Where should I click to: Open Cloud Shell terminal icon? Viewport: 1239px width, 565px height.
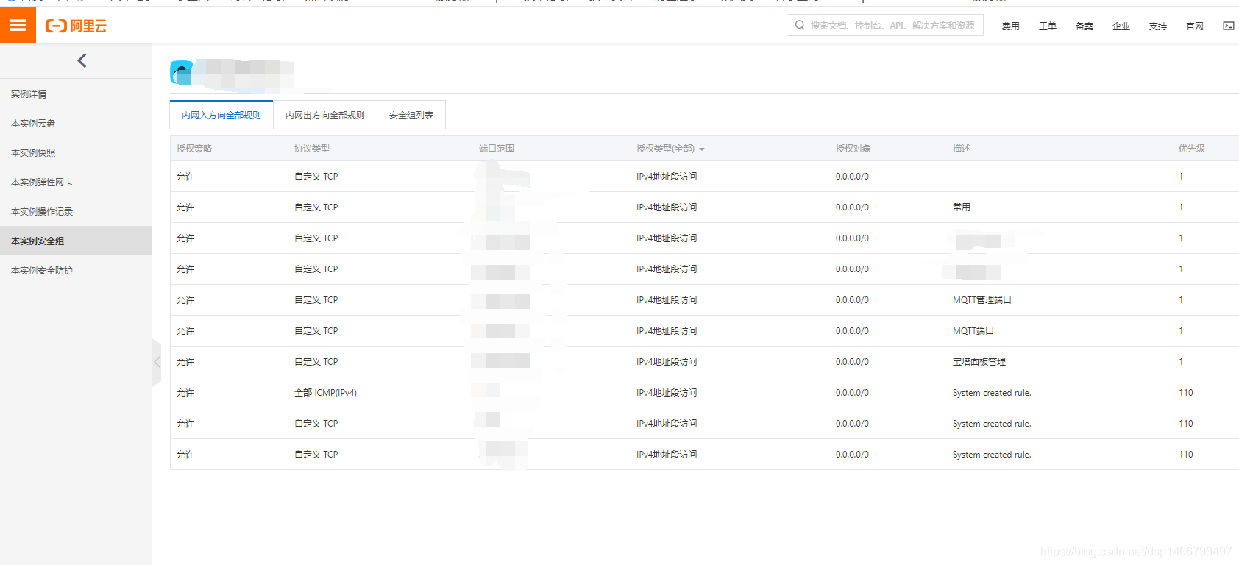tap(1228, 26)
